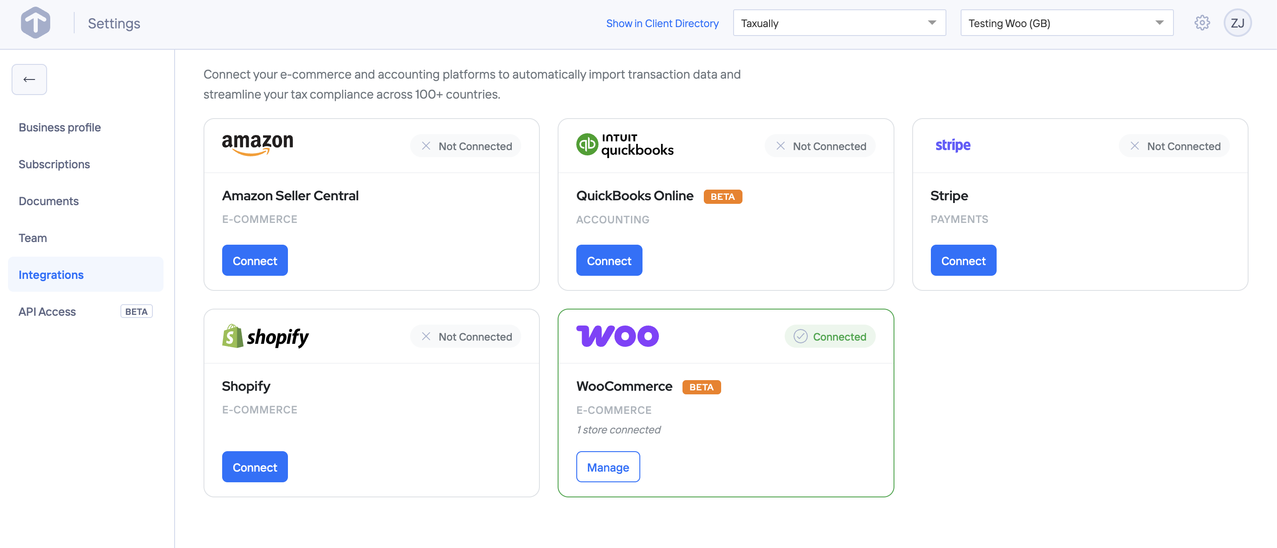Click the Intuit QuickBooks logo
The height and width of the screenshot is (548, 1277).
(x=625, y=145)
